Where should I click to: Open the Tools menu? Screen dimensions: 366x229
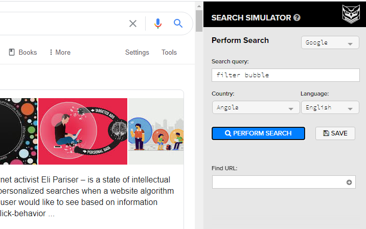[169, 52]
